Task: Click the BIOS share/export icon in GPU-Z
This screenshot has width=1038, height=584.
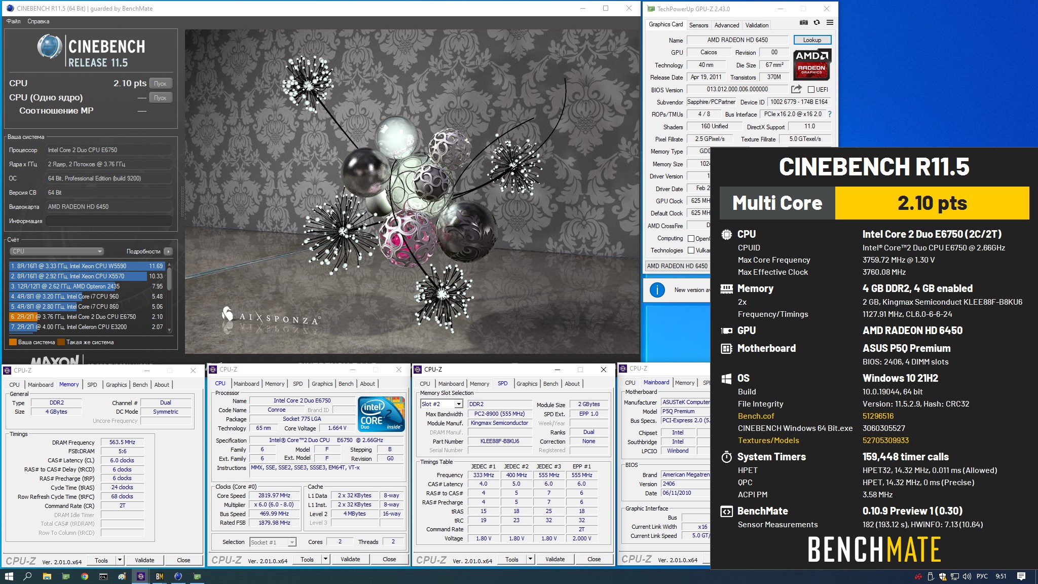Action: (x=796, y=89)
